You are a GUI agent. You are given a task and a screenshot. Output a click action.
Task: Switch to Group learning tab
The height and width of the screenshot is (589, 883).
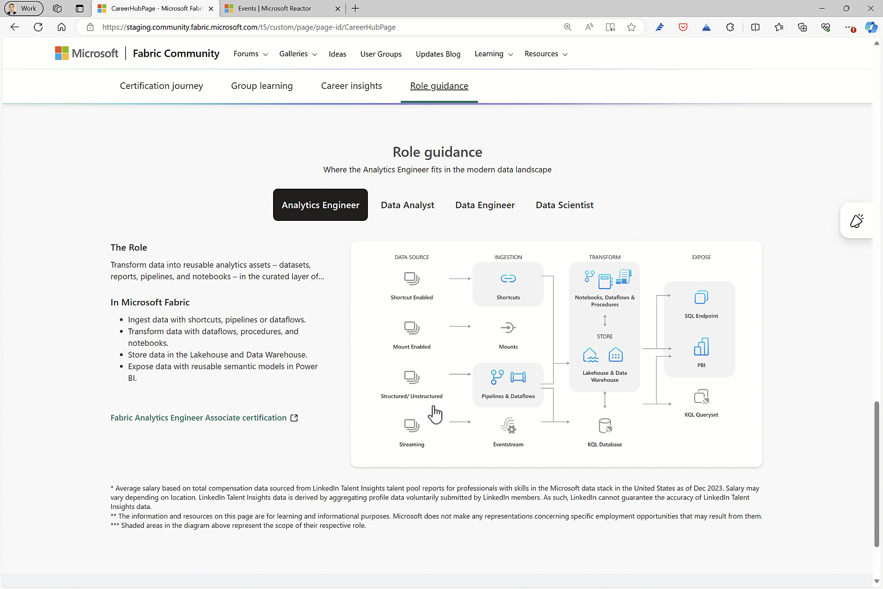pos(262,86)
